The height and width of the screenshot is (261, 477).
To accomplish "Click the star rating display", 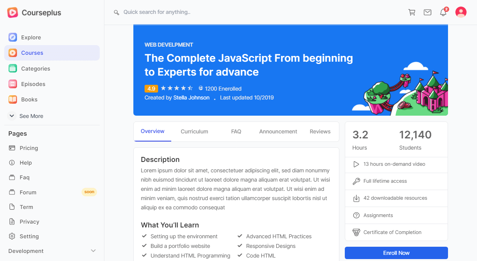I will click(x=177, y=89).
